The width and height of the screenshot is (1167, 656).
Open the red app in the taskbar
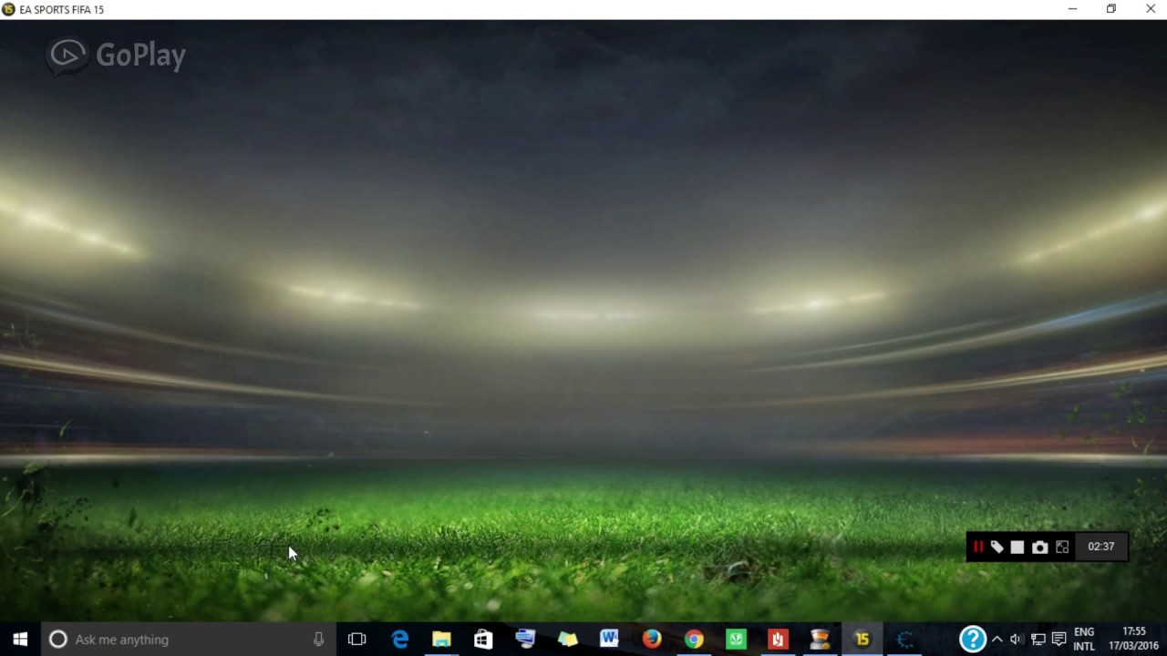(778, 640)
